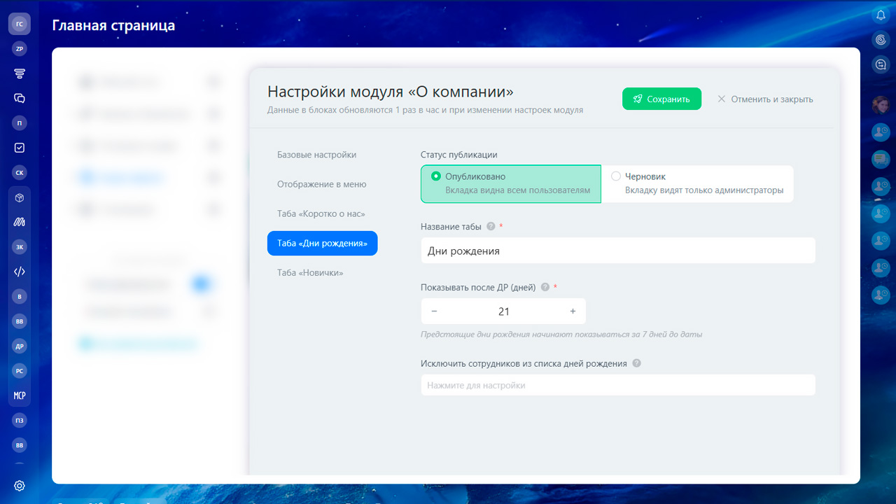The width and height of the screenshot is (896, 504).
Task: Open the box-shaped icon in left sidebar
Action: coord(20,198)
